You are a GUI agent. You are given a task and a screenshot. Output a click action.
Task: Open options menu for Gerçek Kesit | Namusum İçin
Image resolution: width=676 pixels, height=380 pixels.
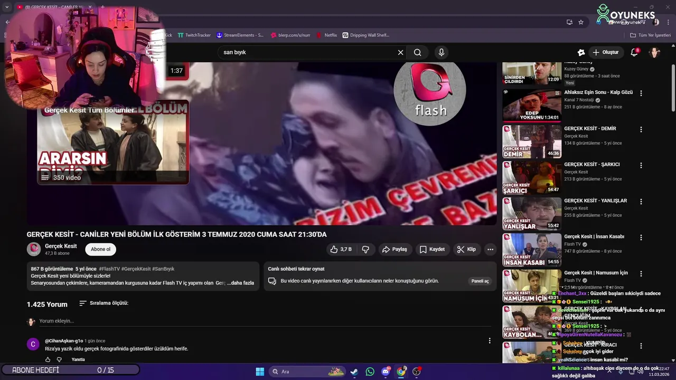pos(641,273)
